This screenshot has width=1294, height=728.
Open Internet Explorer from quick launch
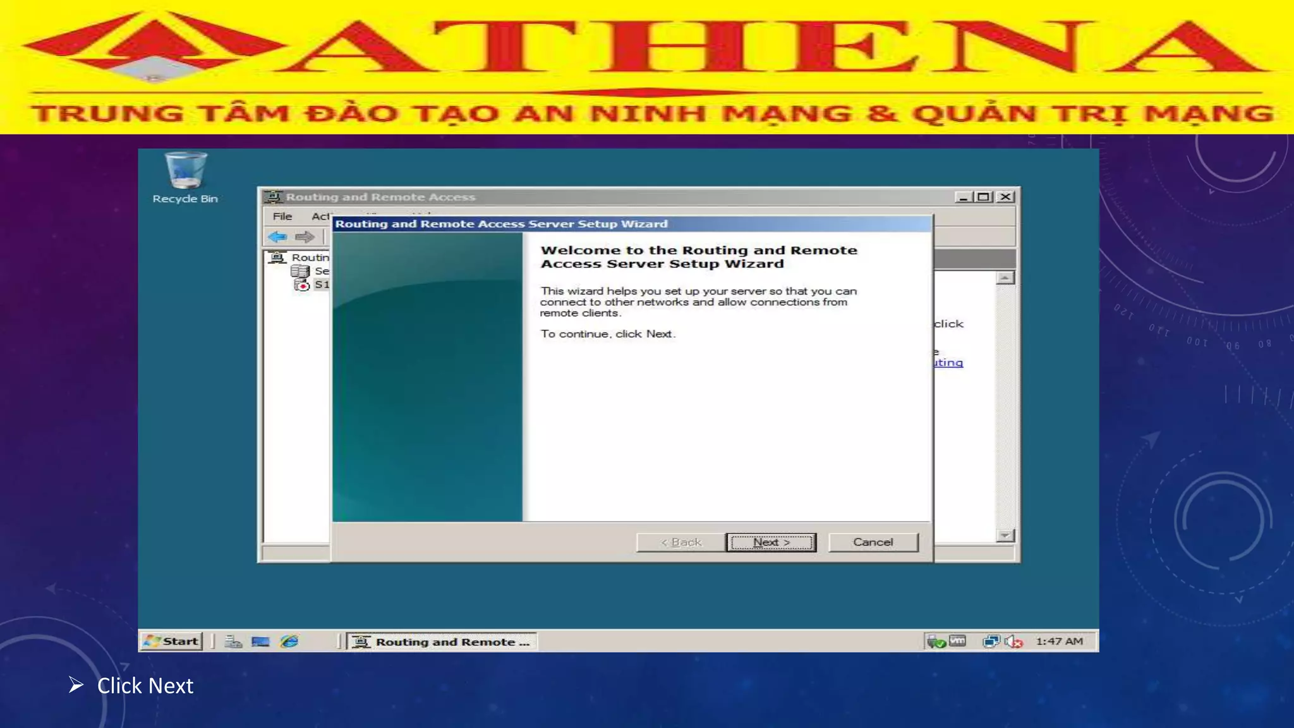[x=289, y=641]
